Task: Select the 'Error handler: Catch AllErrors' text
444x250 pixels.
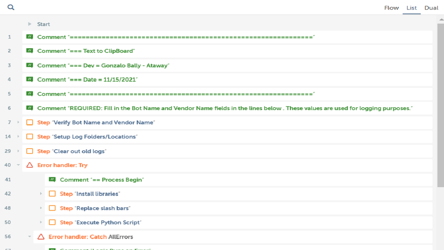Action: pyautogui.click(x=91, y=237)
